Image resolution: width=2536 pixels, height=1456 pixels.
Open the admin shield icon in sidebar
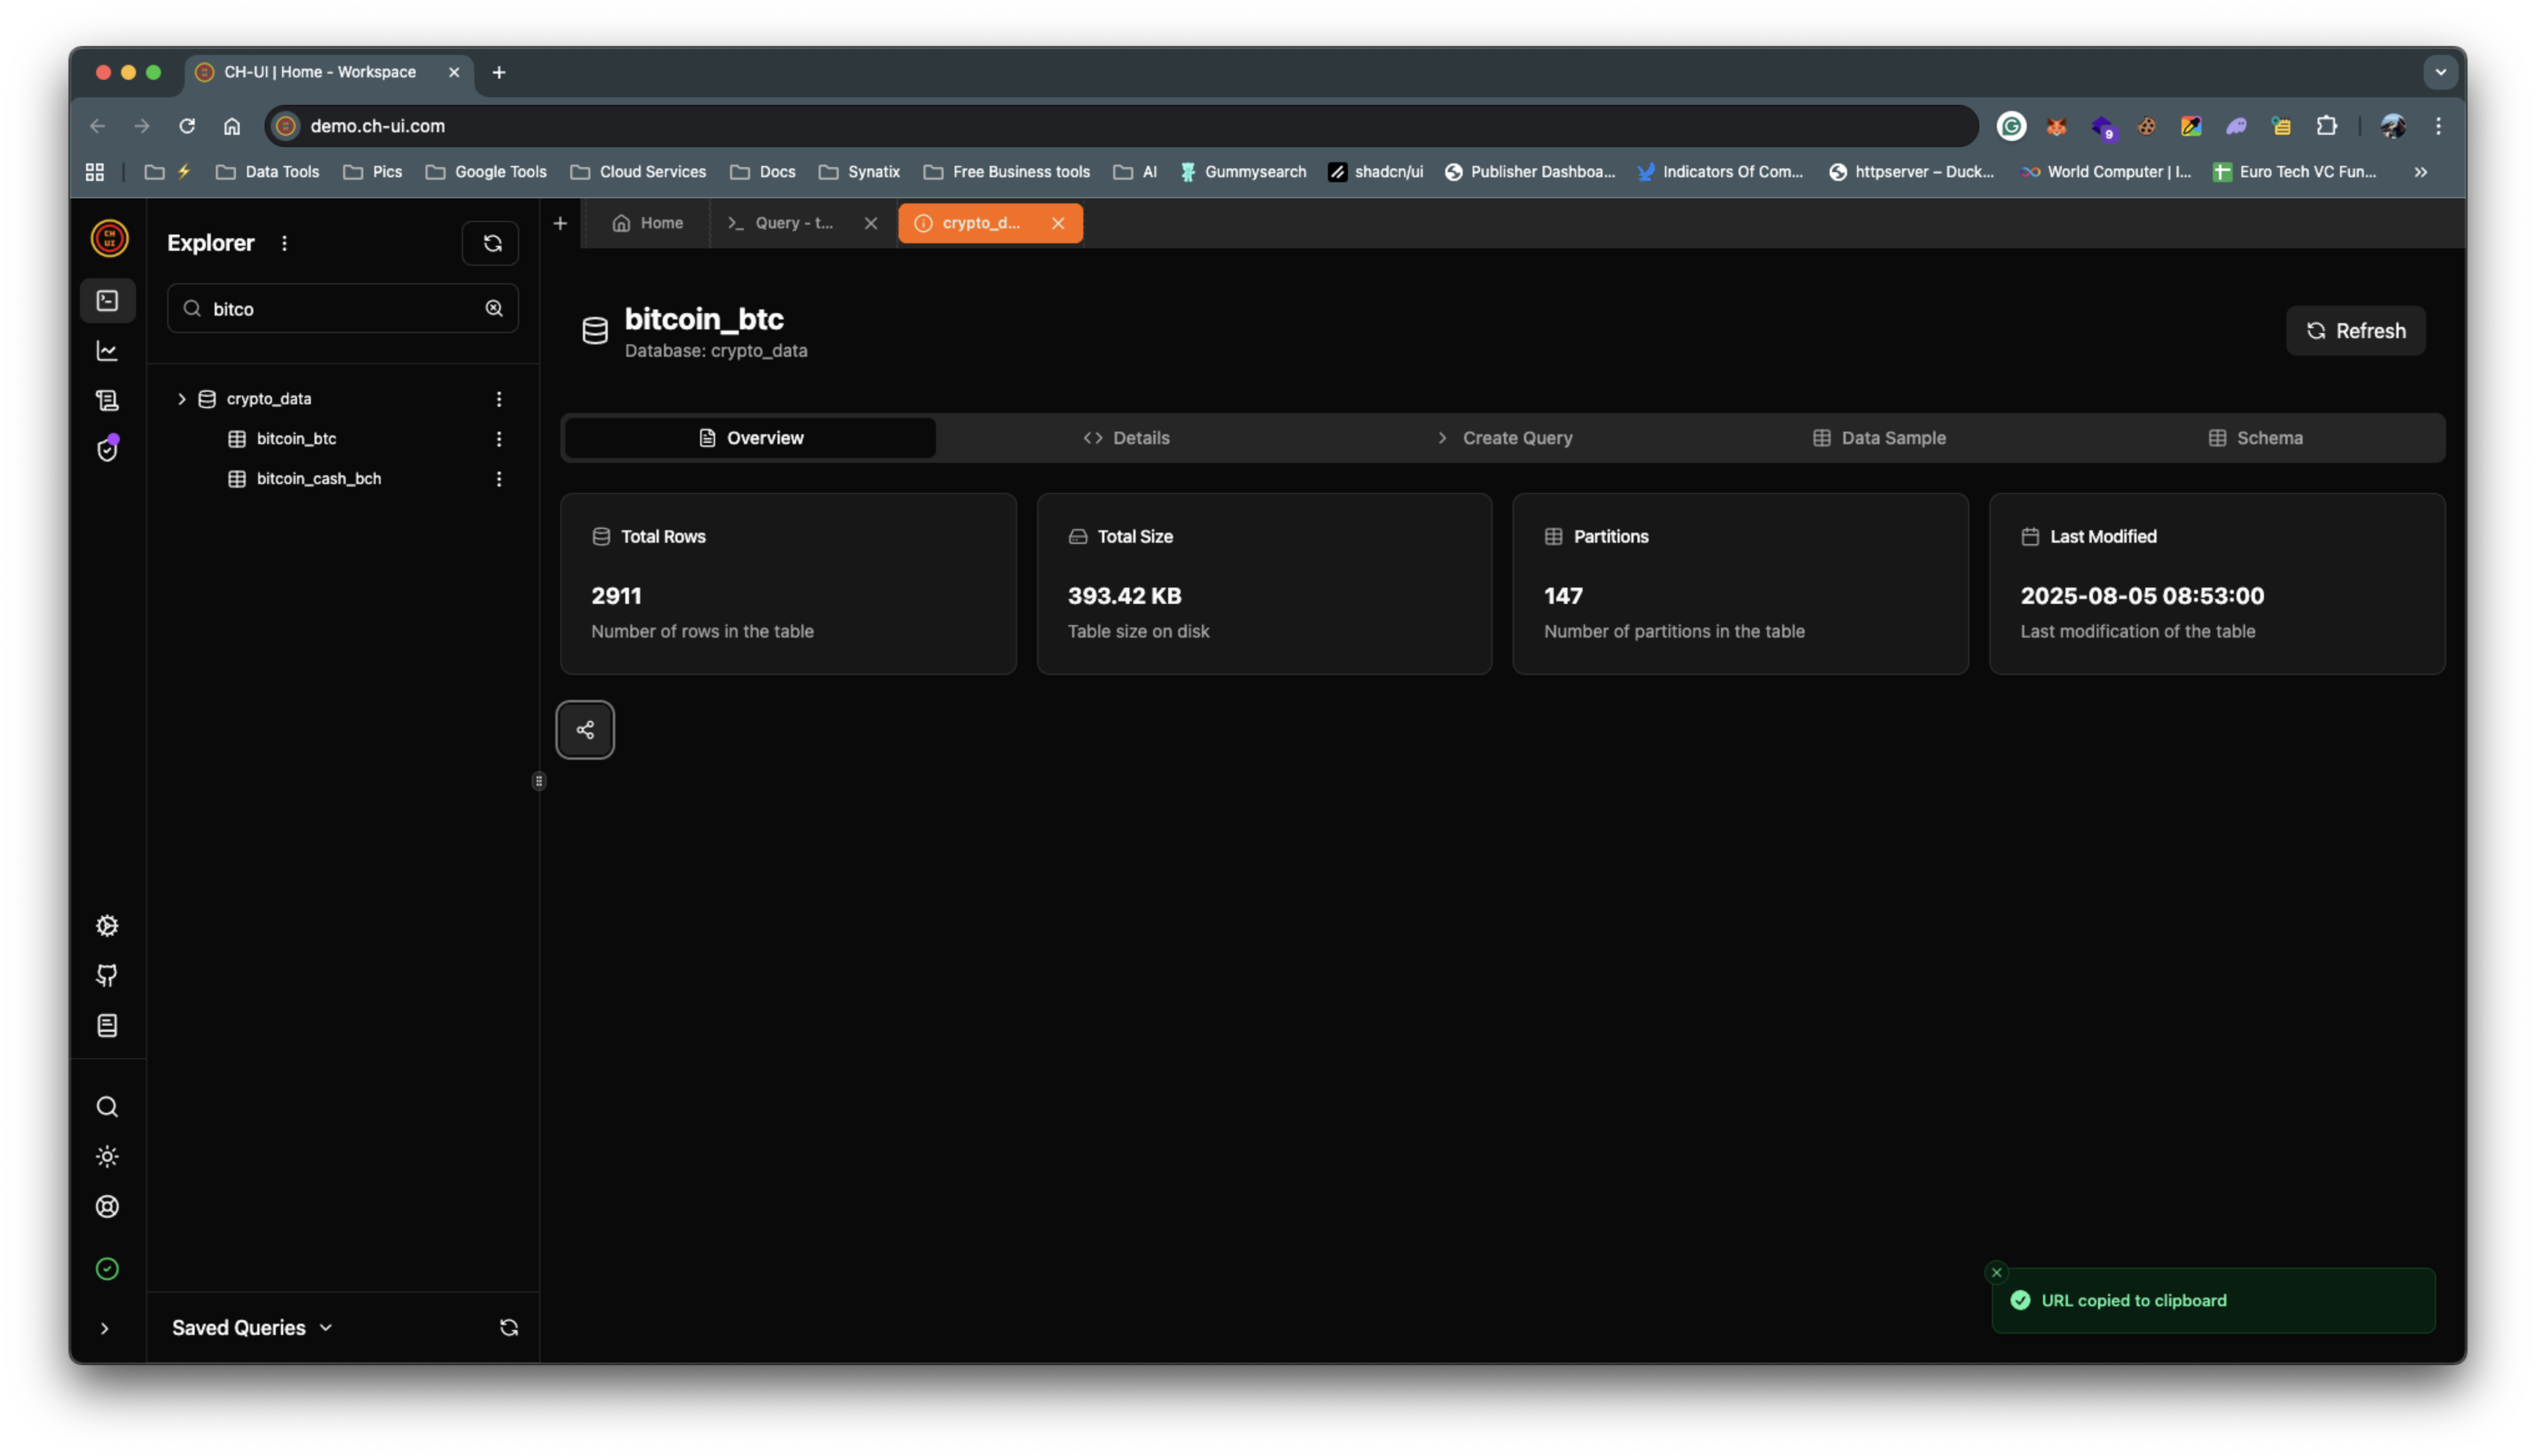click(x=107, y=449)
